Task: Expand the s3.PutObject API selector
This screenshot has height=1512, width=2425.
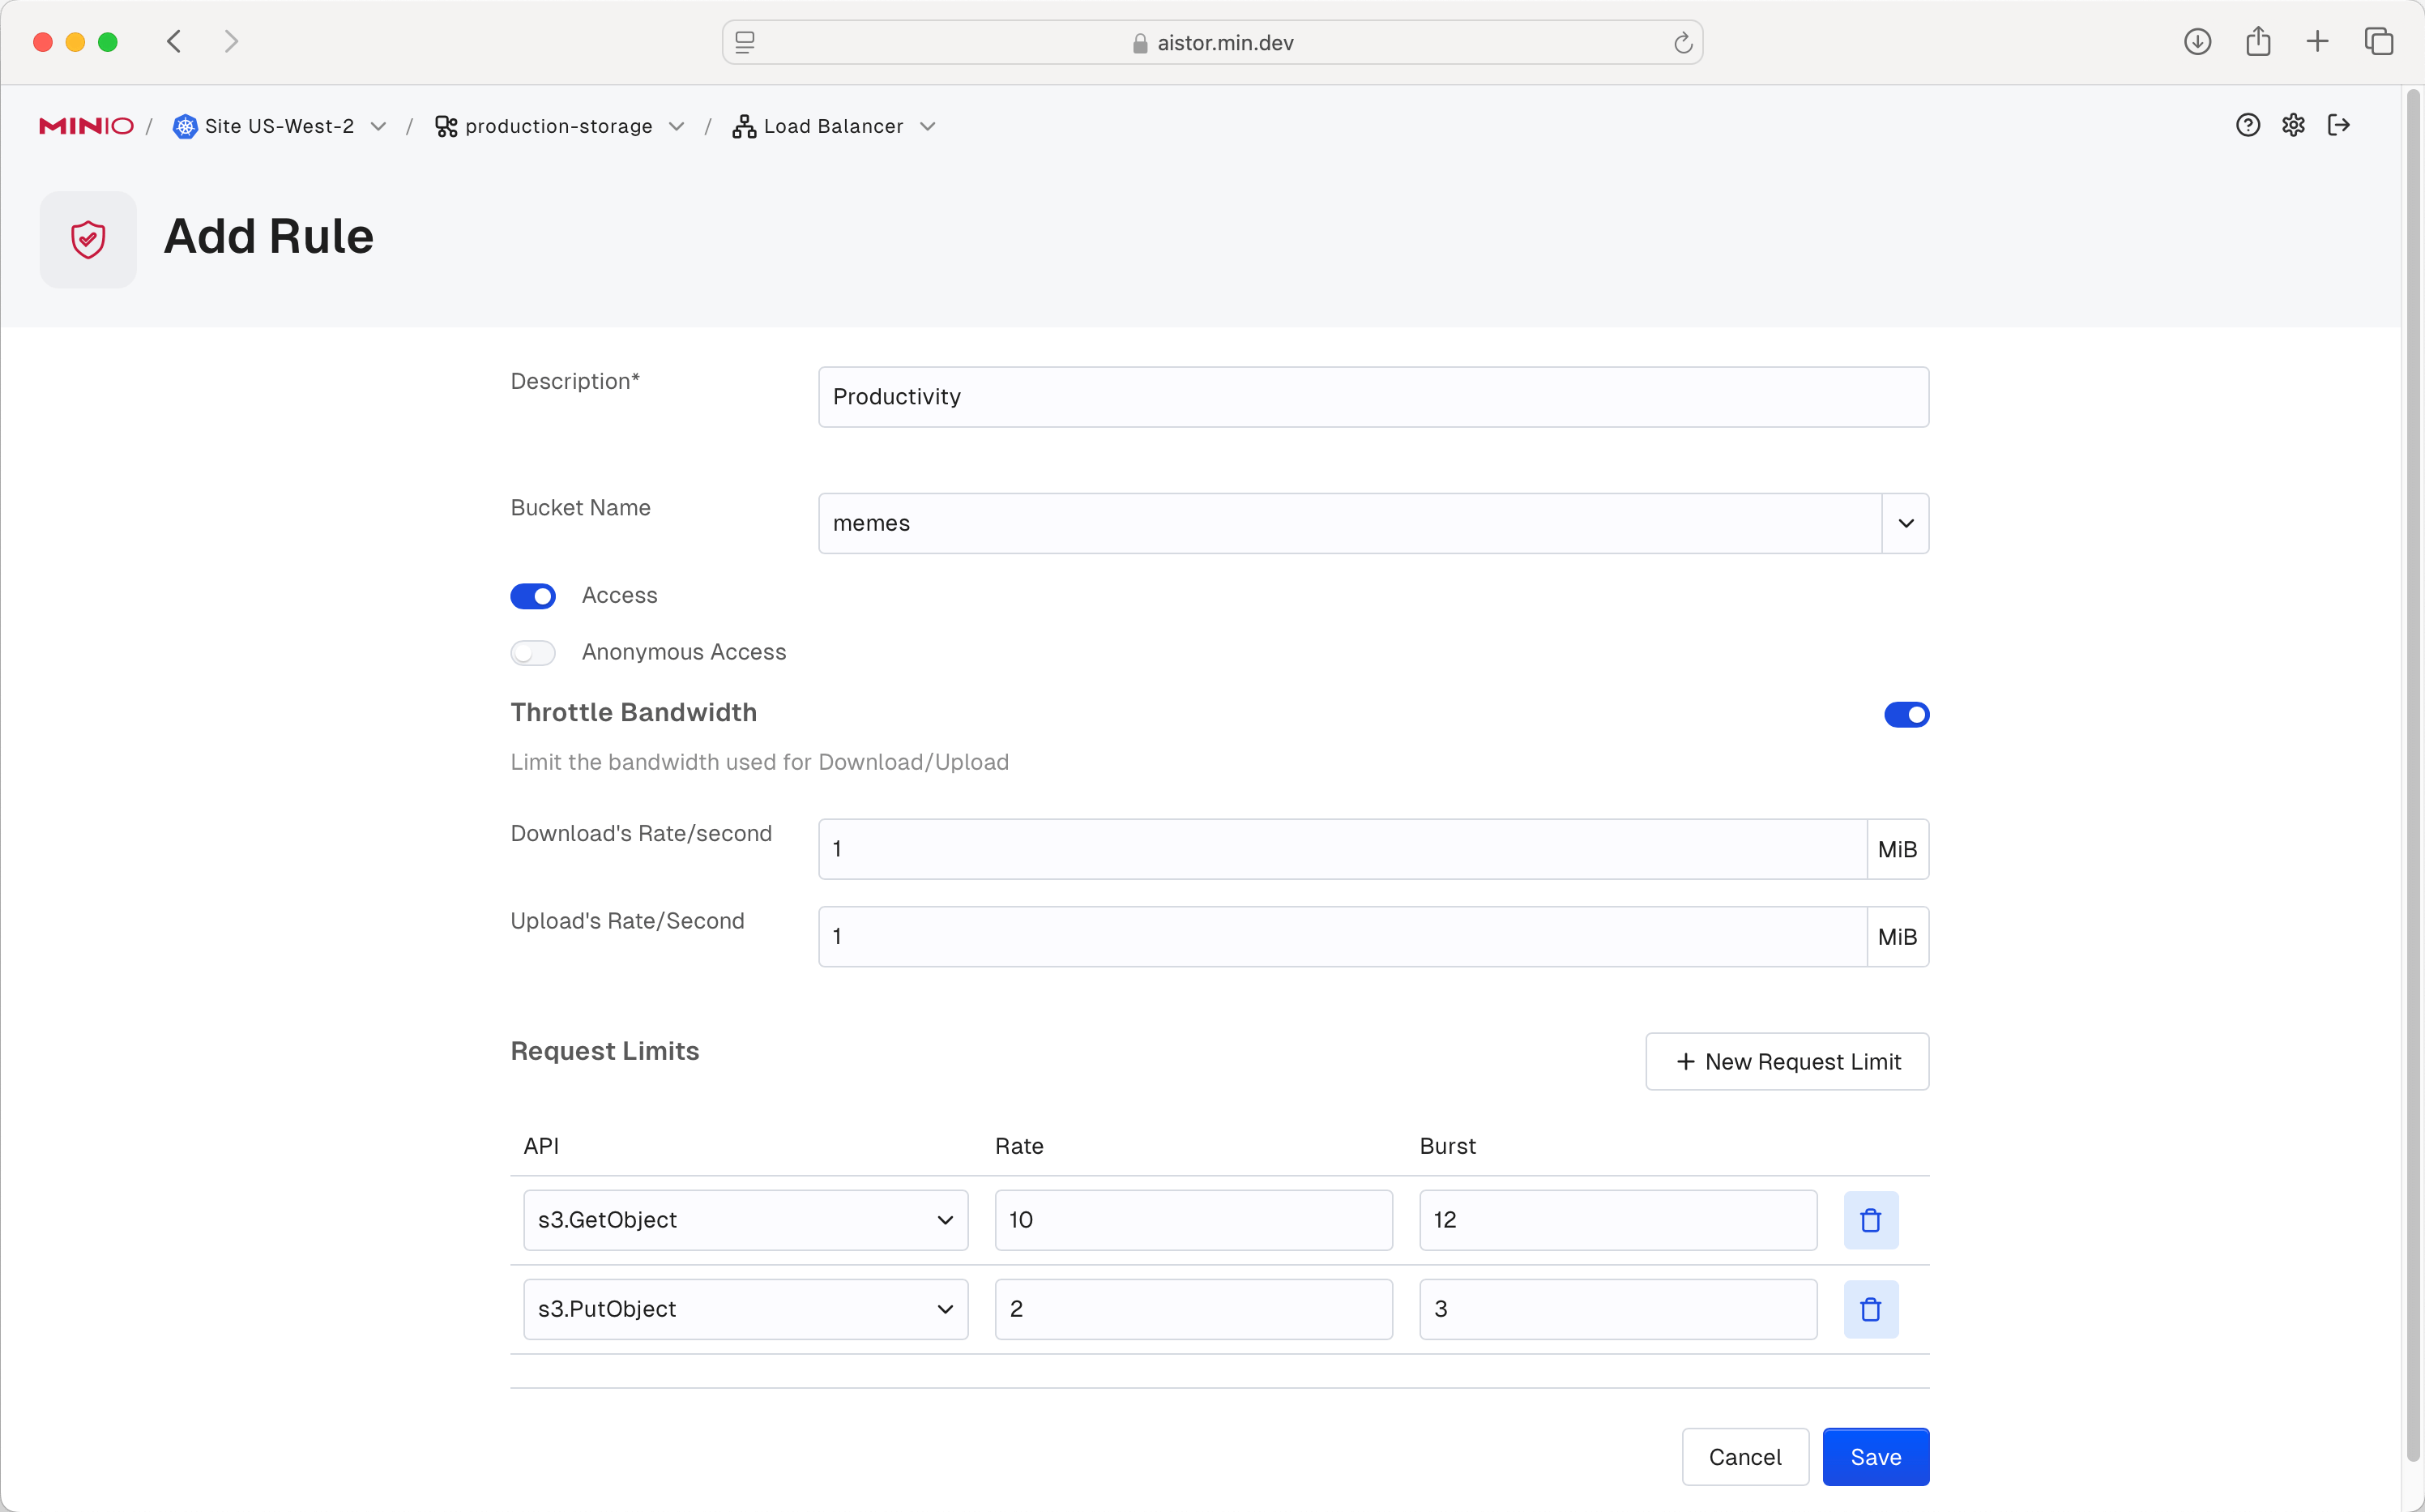Action: click(946, 1308)
